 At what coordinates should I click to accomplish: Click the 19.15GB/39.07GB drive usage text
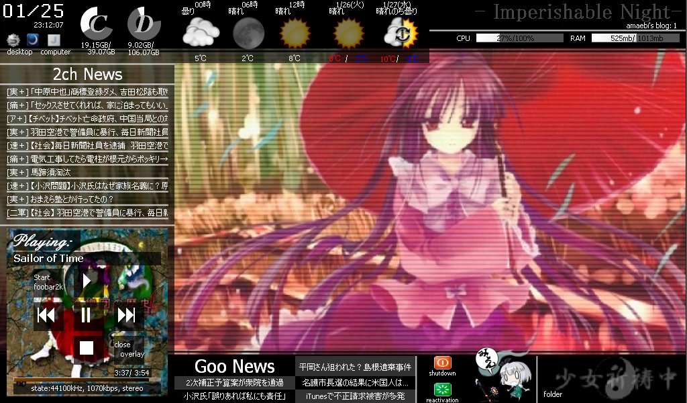[98, 48]
